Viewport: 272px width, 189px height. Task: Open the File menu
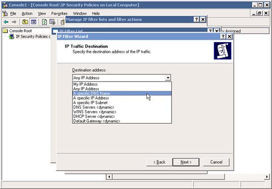[x=13, y=13]
